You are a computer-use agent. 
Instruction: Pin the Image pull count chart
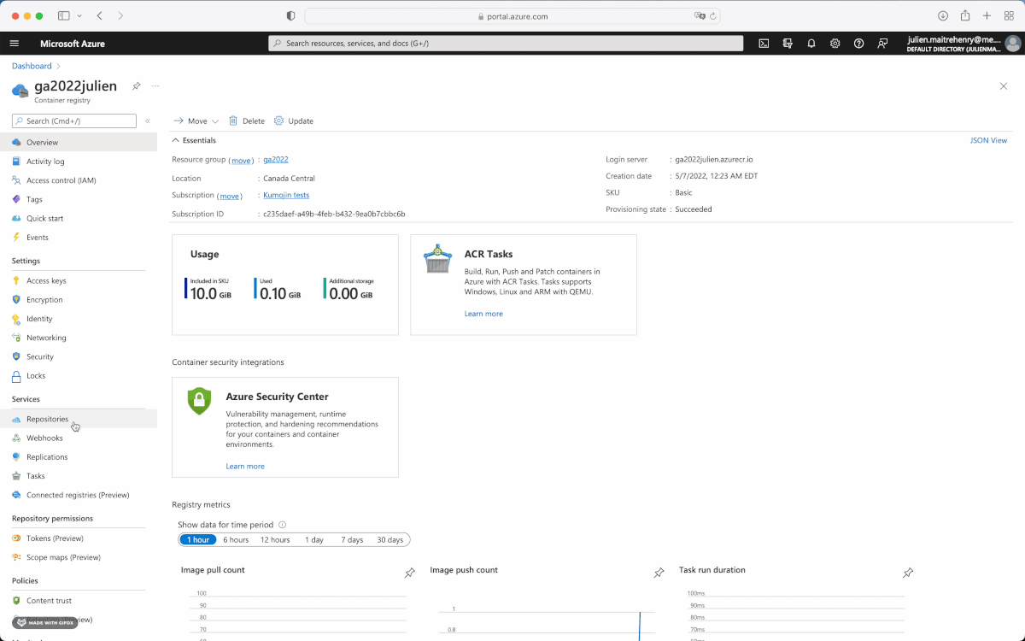(x=410, y=573)
